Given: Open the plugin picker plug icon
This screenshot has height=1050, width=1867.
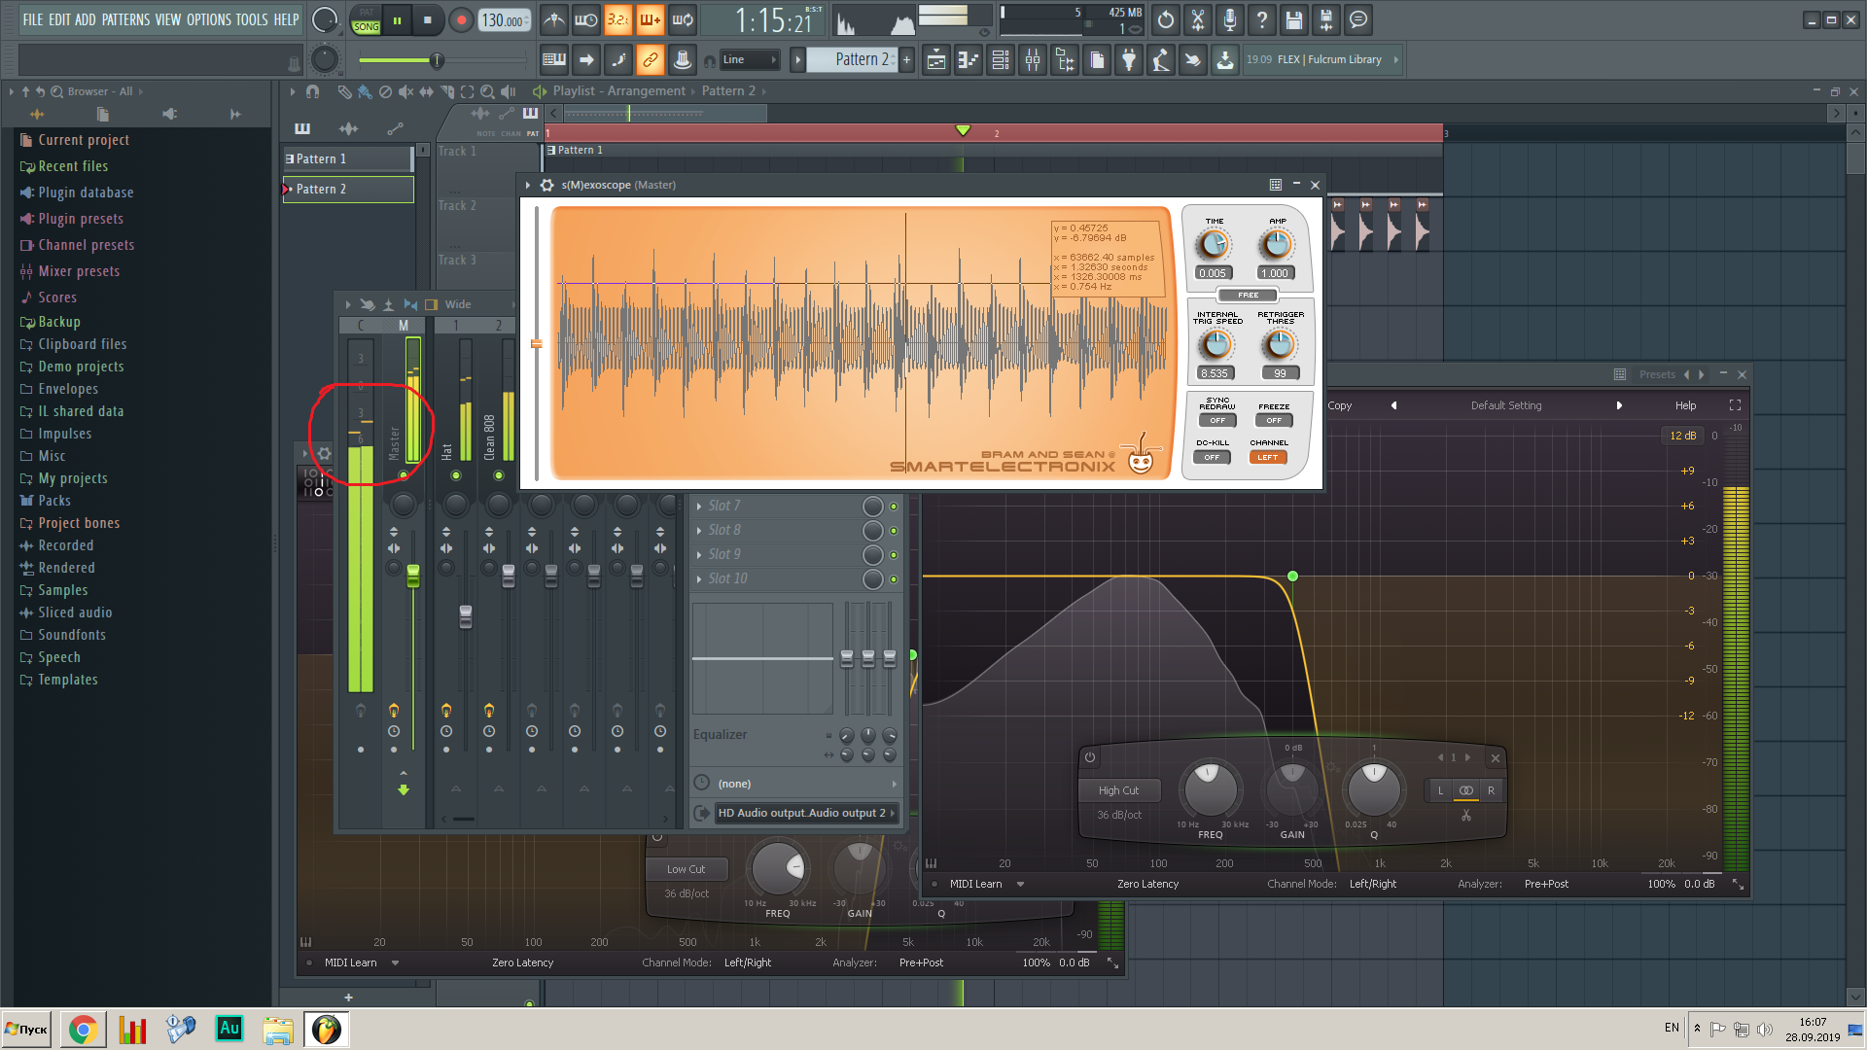Looking at the screenshot, I should tap(1128, 60).
